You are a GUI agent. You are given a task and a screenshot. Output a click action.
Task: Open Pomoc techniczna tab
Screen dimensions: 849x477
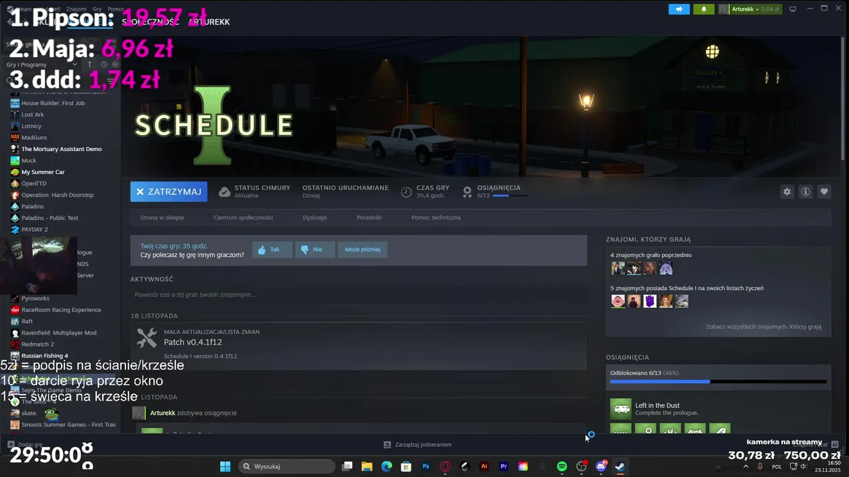click(x=436, y=217)
